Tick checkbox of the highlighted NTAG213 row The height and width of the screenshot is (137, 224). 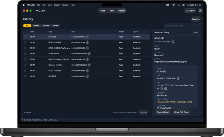click(25, 37)
